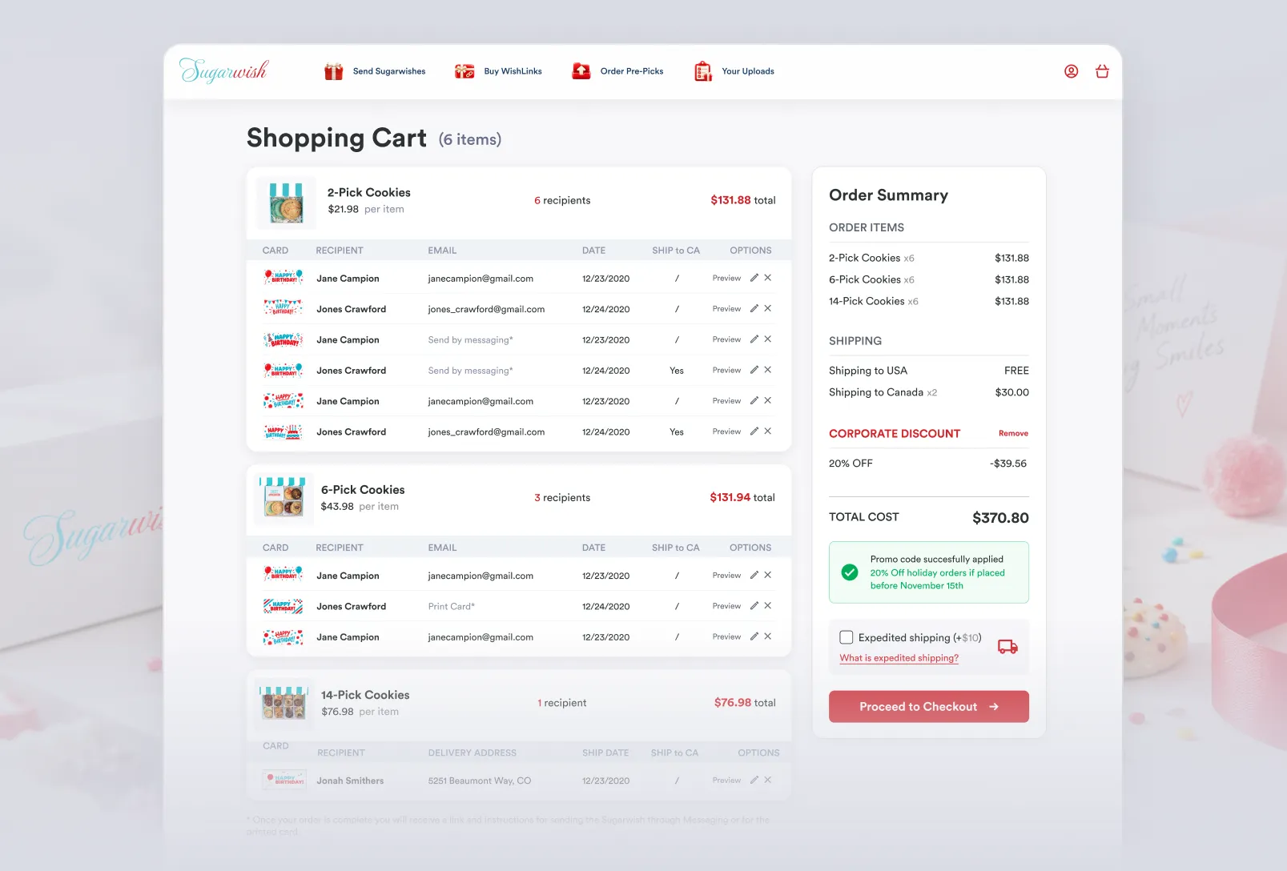The width and height of the screenshot is (1287, 871).
Task: Click the 2-Pick Cookies product thumbnail
Action: tap(286, 203)
